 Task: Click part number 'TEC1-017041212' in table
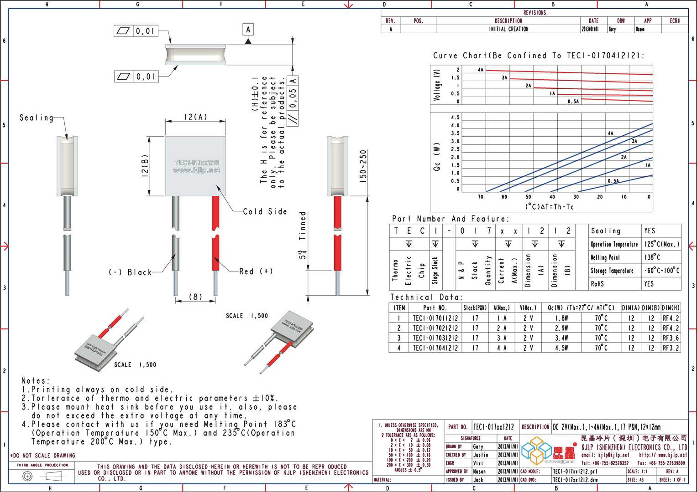[435, 348]
